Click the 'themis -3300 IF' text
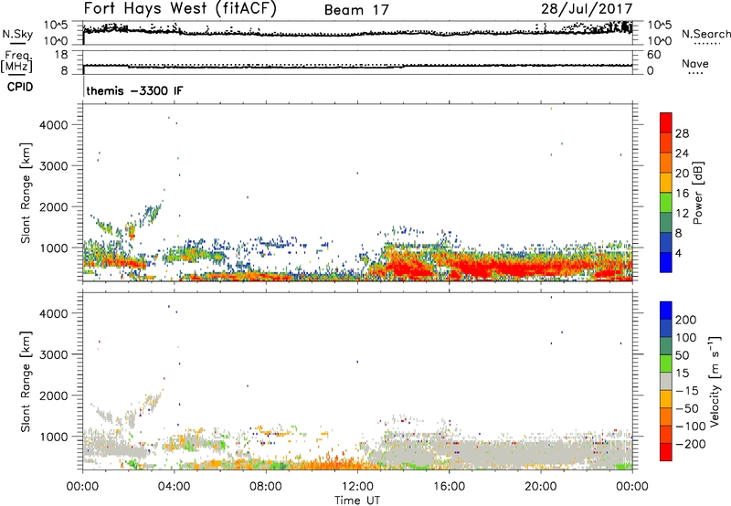The height and width of the screenshot is (506, 731). pyautogui.click(x=134, y=90)
